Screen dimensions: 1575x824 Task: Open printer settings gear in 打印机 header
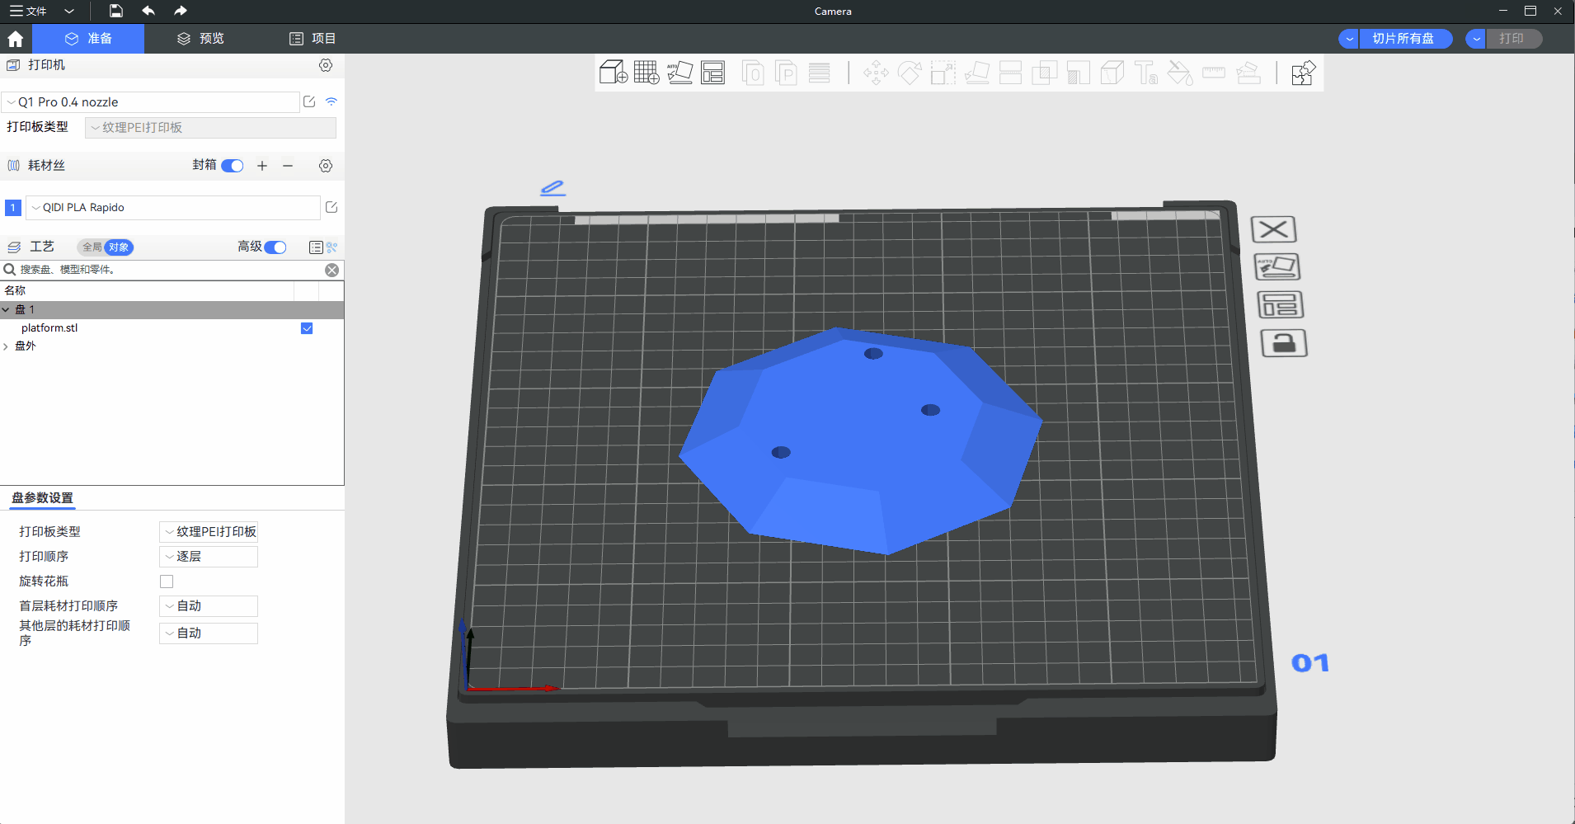[326, 65]
